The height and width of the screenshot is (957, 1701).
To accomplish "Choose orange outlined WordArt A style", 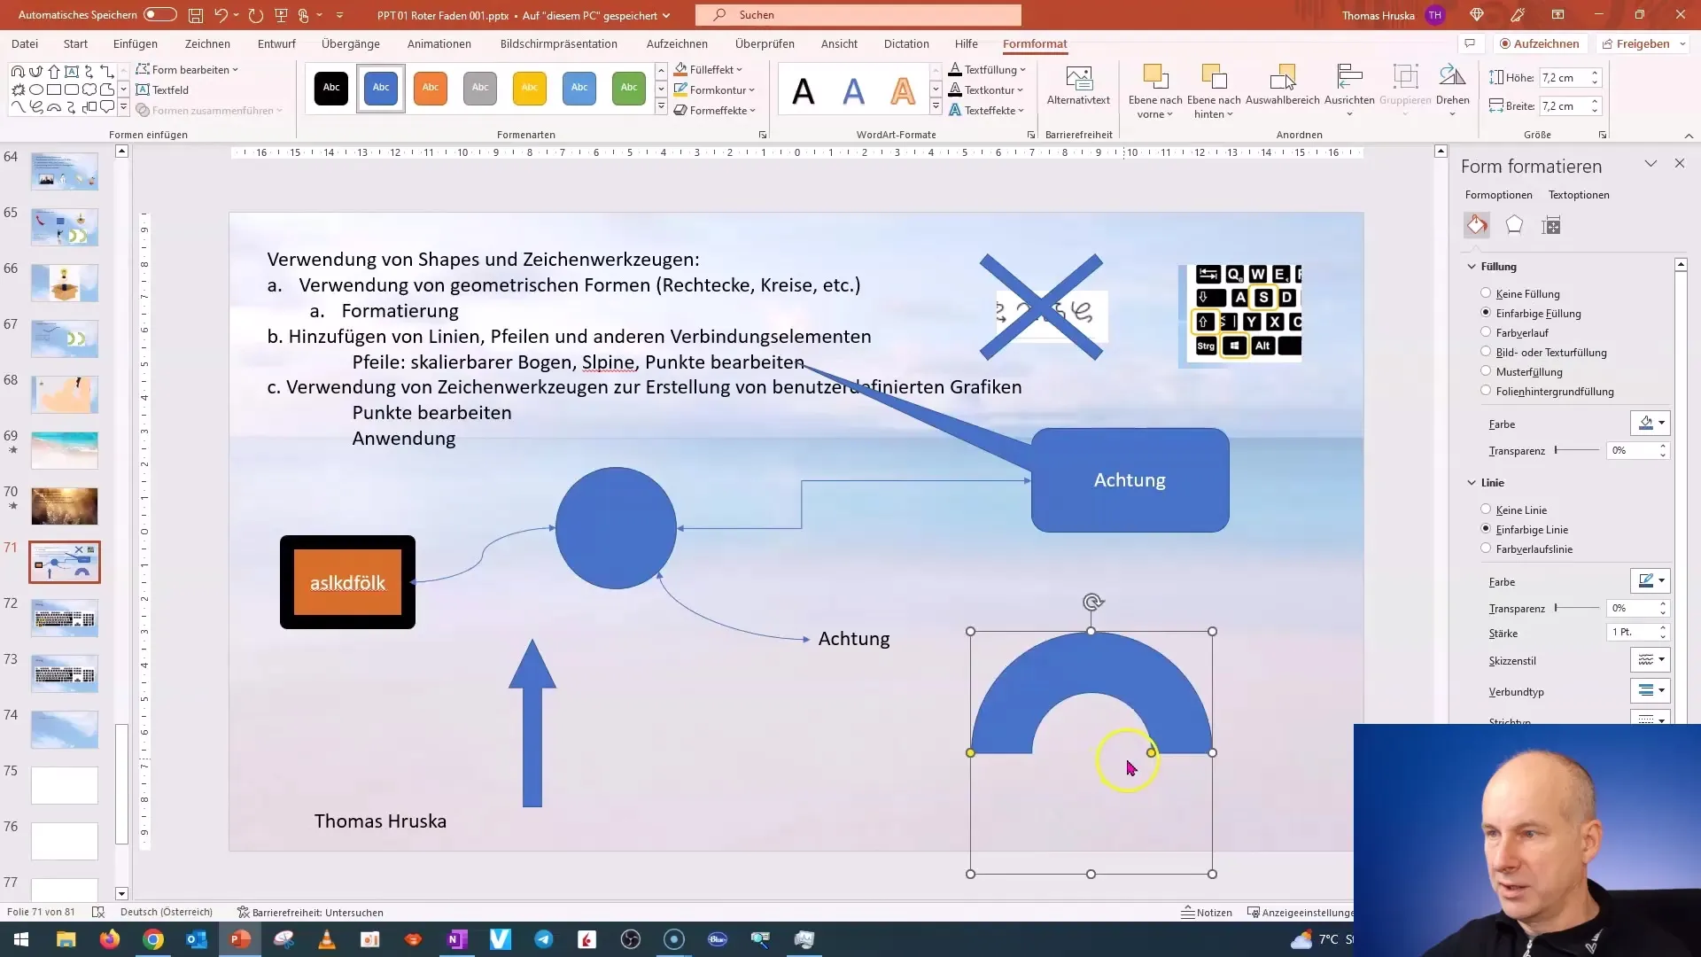I will [x=903, y=90].
